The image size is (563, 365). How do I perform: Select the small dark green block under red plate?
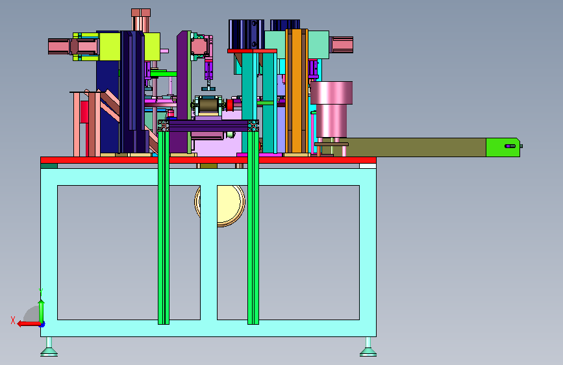[49, 166]
